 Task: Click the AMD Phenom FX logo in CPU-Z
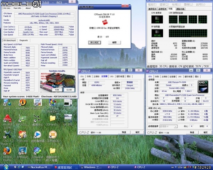[203, 87]
